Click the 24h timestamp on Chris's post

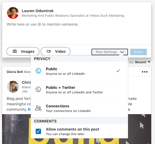point(25,92)
